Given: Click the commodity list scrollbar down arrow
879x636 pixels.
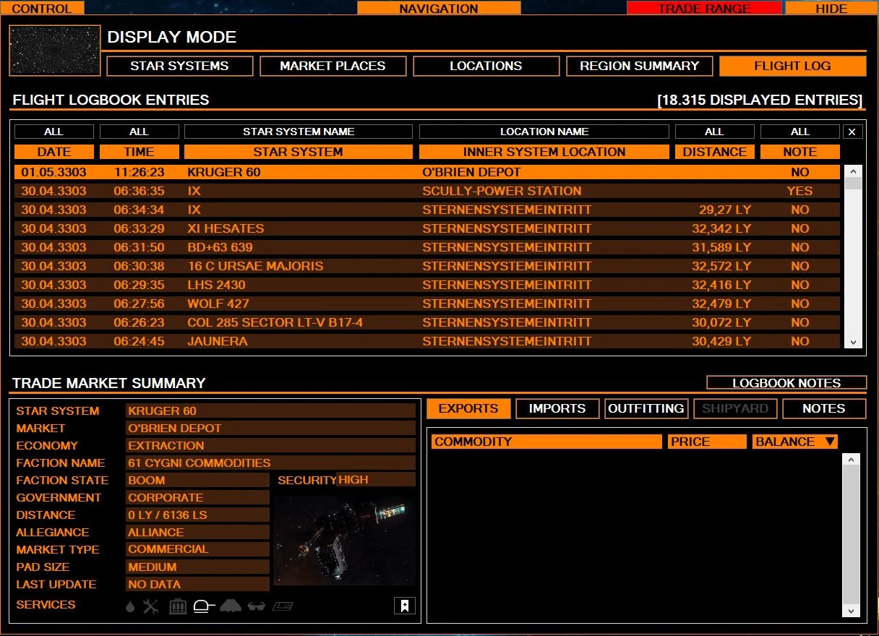Looking at the screenshot, I should pos(852,611).
